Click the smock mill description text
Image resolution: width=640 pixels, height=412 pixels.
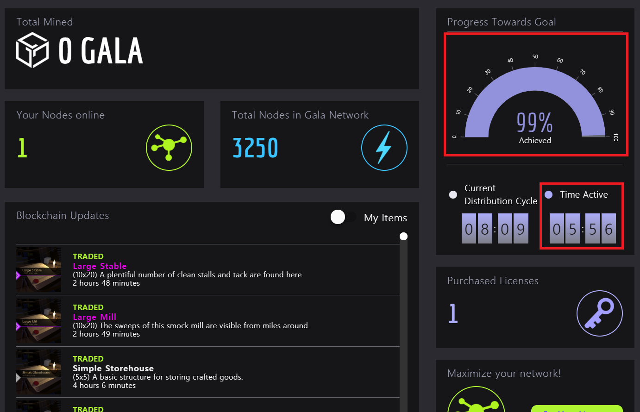[x=191, y=326]
